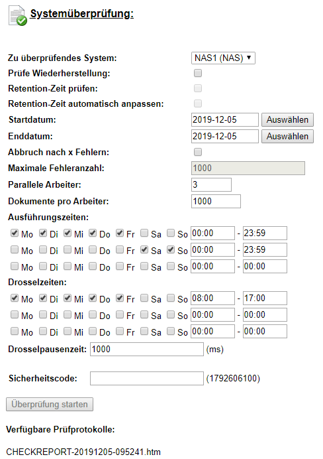Click the Sicherheitscode input field
Screen dimensions: 323x459
[x=147, y=379]
